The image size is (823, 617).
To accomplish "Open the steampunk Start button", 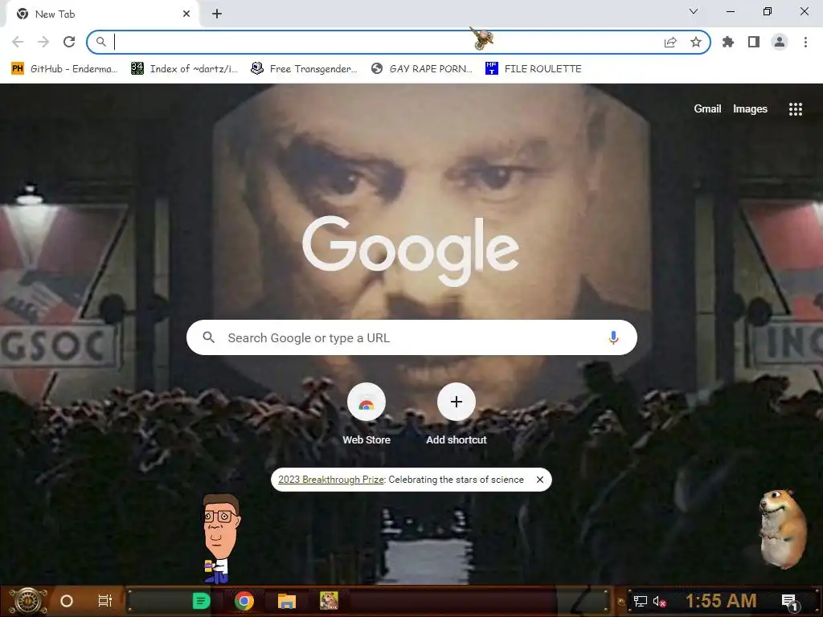I will point(28,601).
